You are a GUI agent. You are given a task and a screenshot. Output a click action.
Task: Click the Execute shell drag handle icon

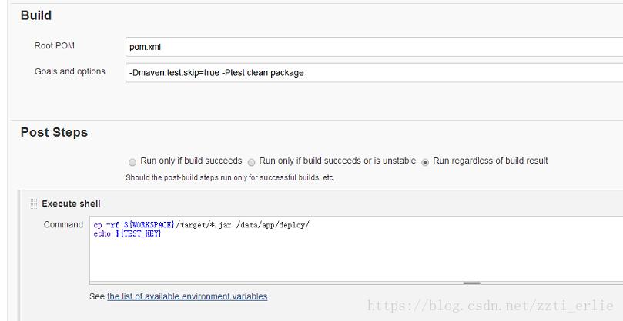[x=34, y=204]
